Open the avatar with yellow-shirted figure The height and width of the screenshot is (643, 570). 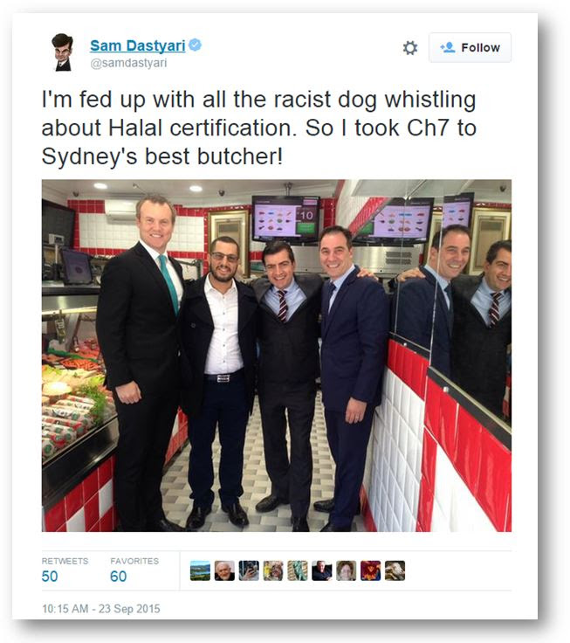273,570
